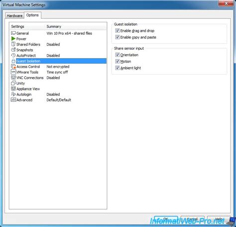The height and width of the screenshot is (227, 236).
Task: Click the Advanced settings icon
Action: coord(13,100)
